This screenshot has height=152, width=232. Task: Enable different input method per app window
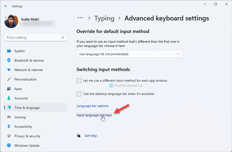(x=79, y=80)
